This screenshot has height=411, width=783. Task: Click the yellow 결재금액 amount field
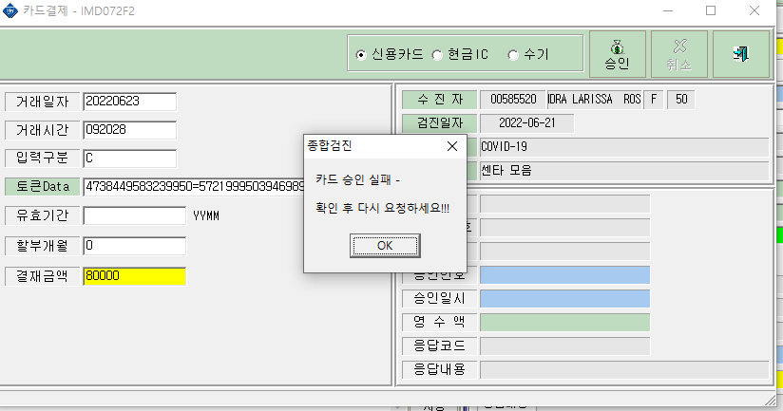(x=135, y=276)
